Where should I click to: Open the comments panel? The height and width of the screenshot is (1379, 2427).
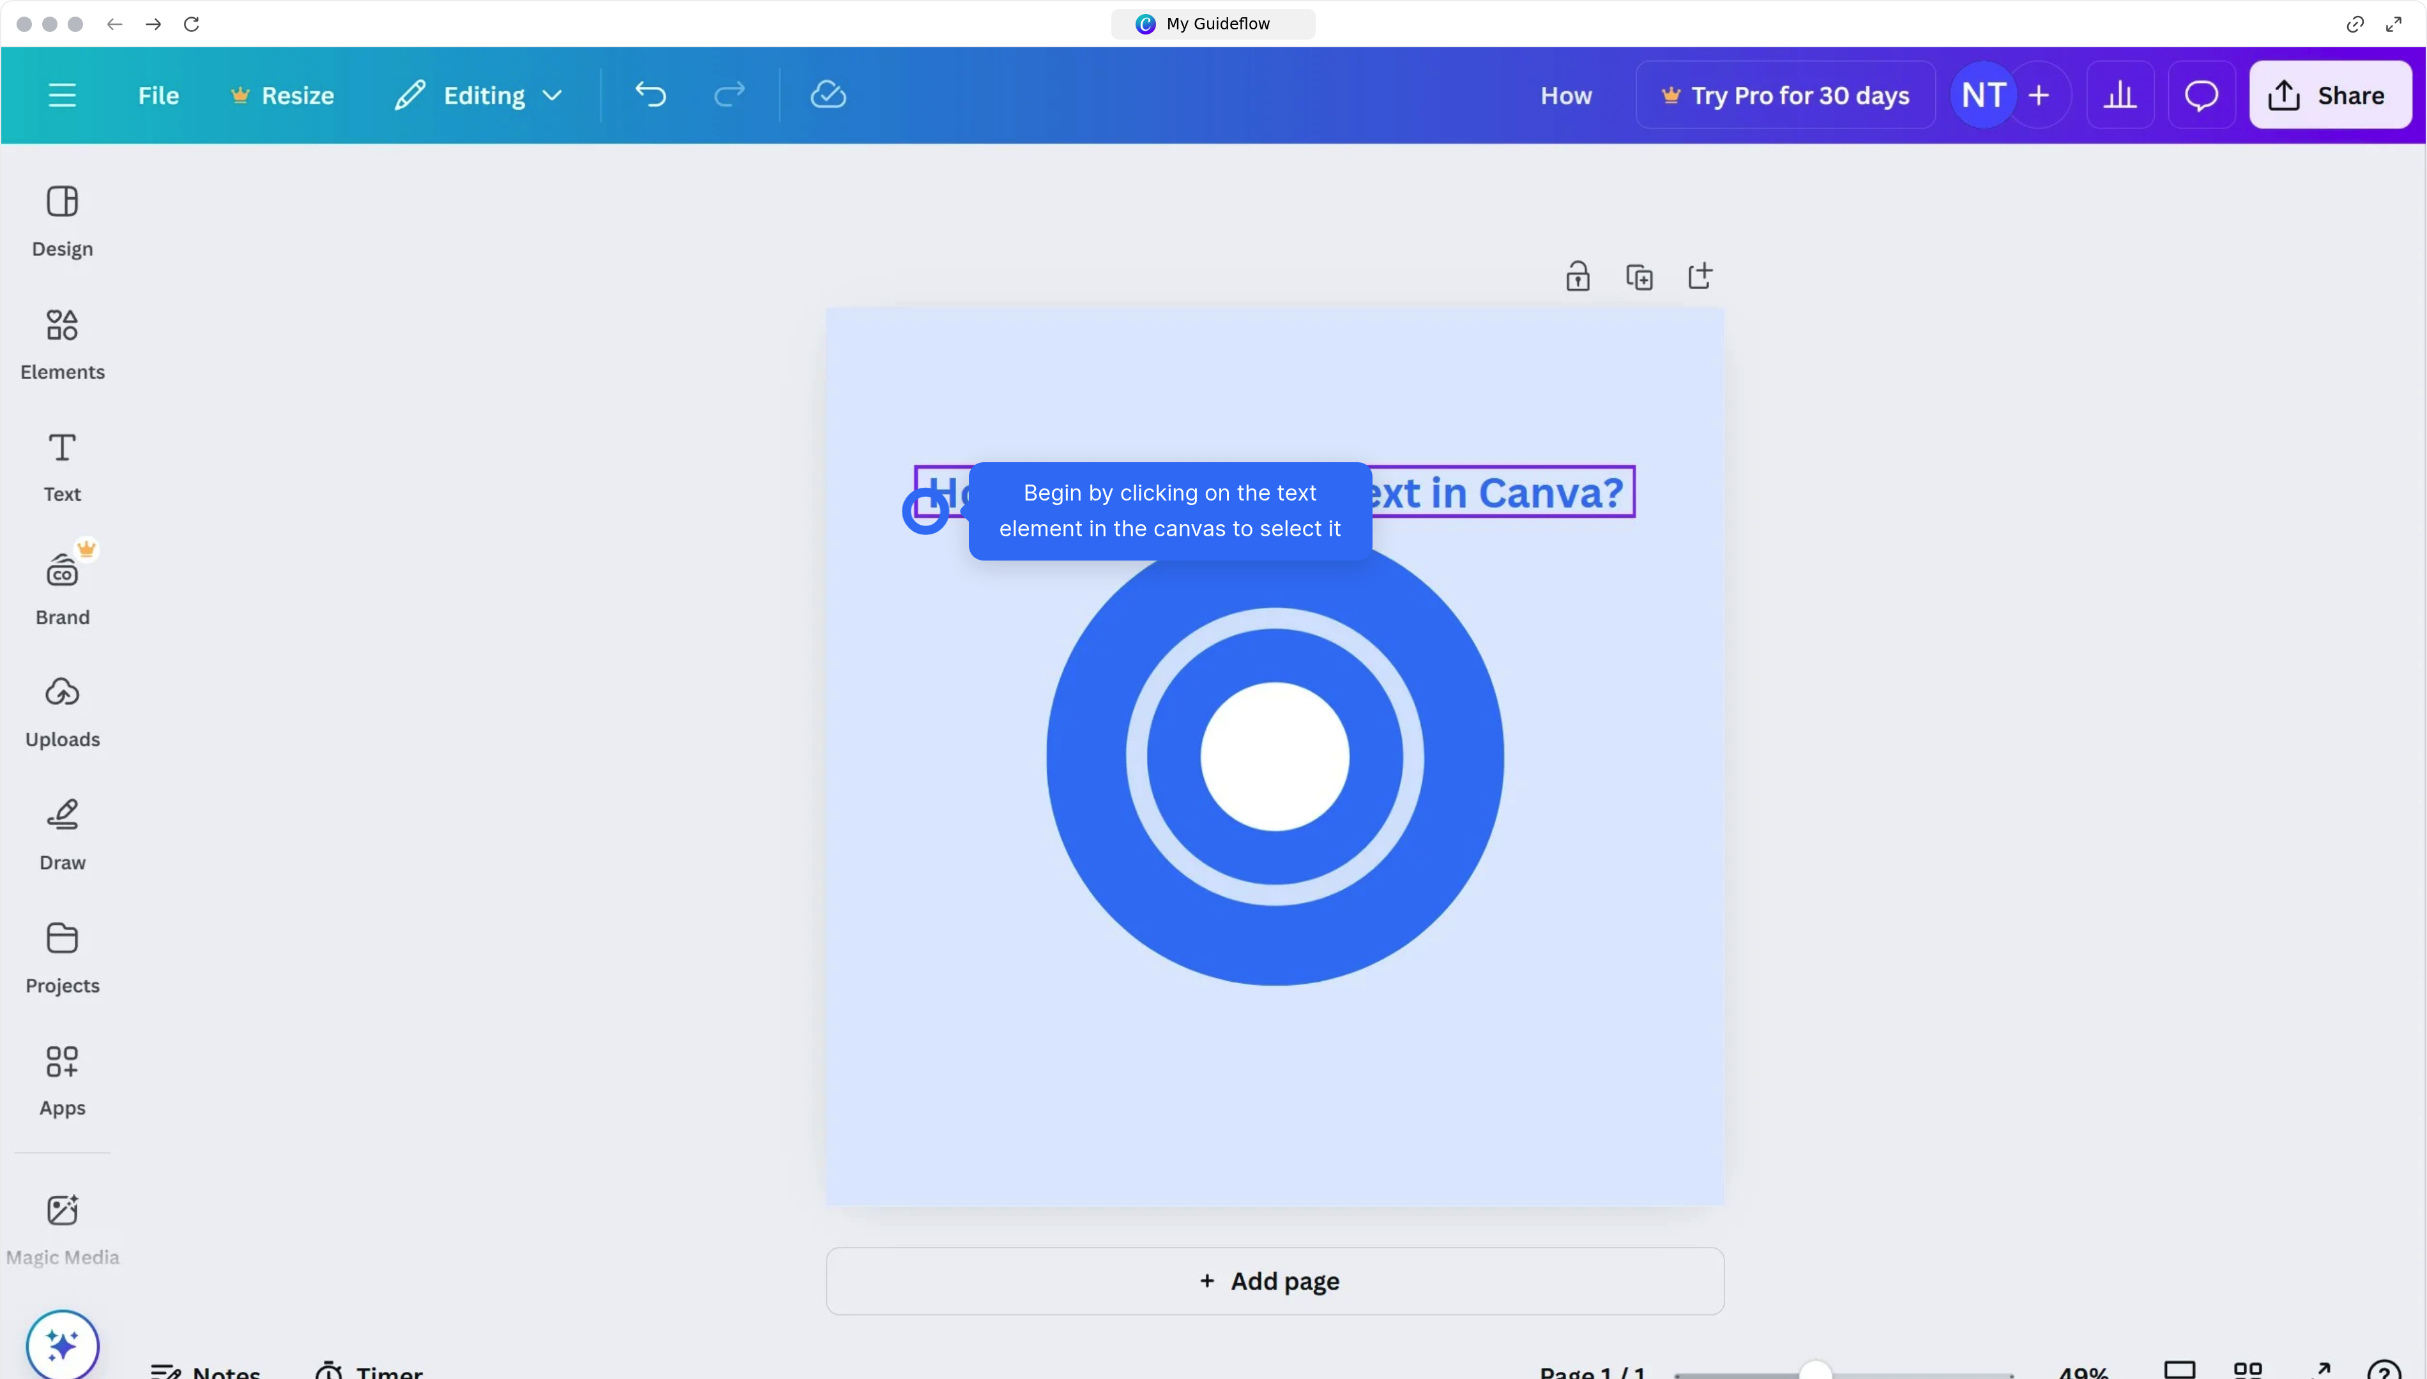(2201, 94)
